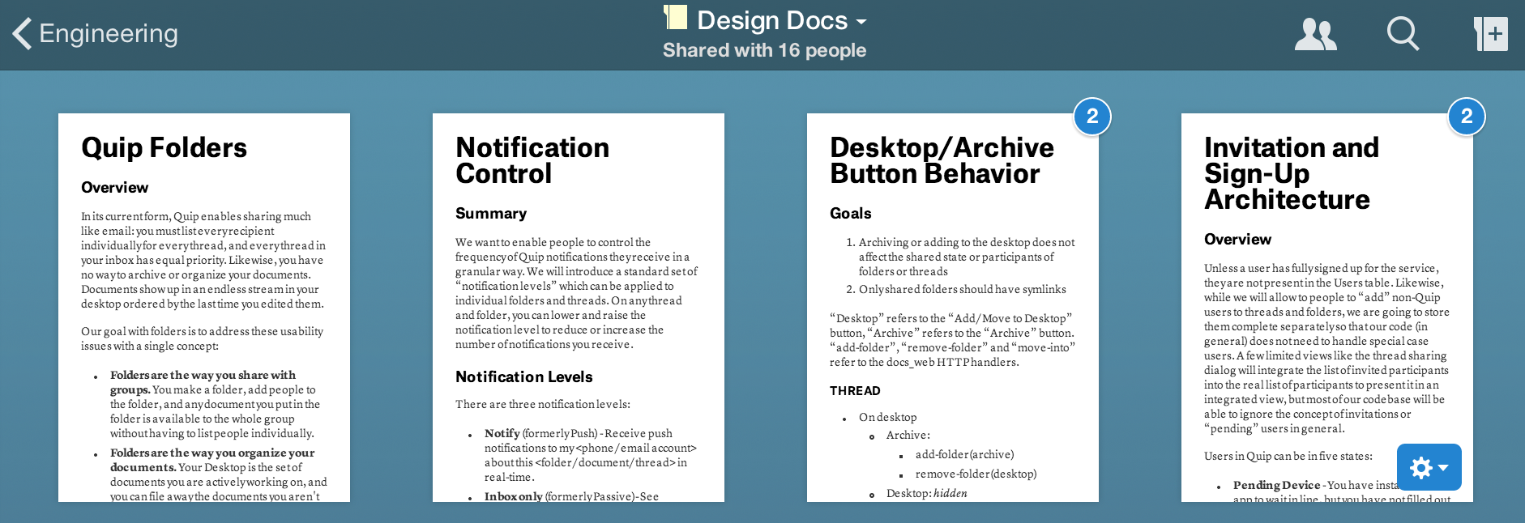Open the folder members people icon
Image resolution: width=1525 pixels, height=523 pixels.
click(x=1315, y=34)
